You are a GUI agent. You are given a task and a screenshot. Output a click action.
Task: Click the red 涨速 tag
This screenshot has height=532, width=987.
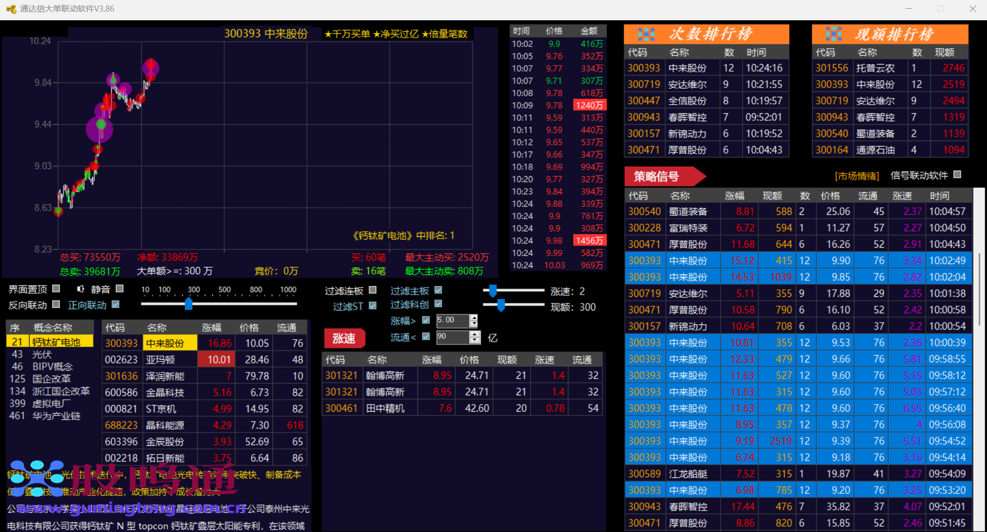click(x=344, y=338)
